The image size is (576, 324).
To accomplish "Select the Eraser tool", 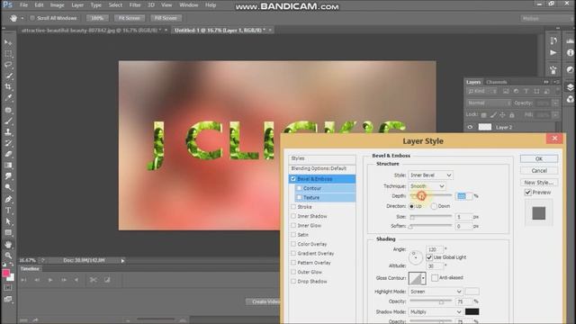I will pyautogui.click(x=8, y=154).
